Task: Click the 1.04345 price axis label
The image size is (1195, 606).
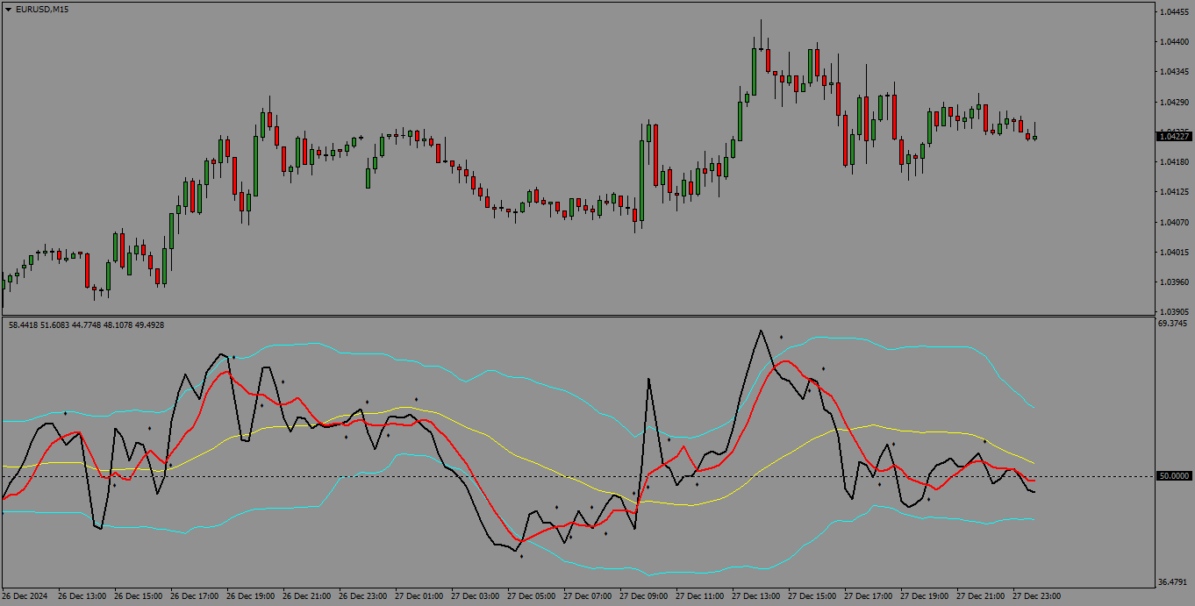Action: pos(1174,72)
